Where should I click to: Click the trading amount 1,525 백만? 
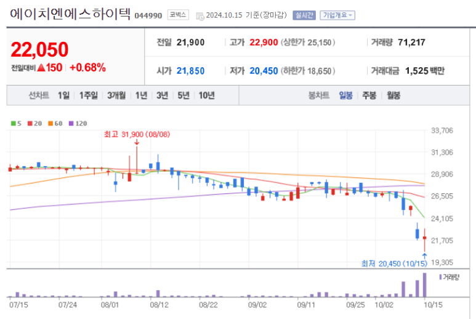pyautogui.click(x=425, y=71)
